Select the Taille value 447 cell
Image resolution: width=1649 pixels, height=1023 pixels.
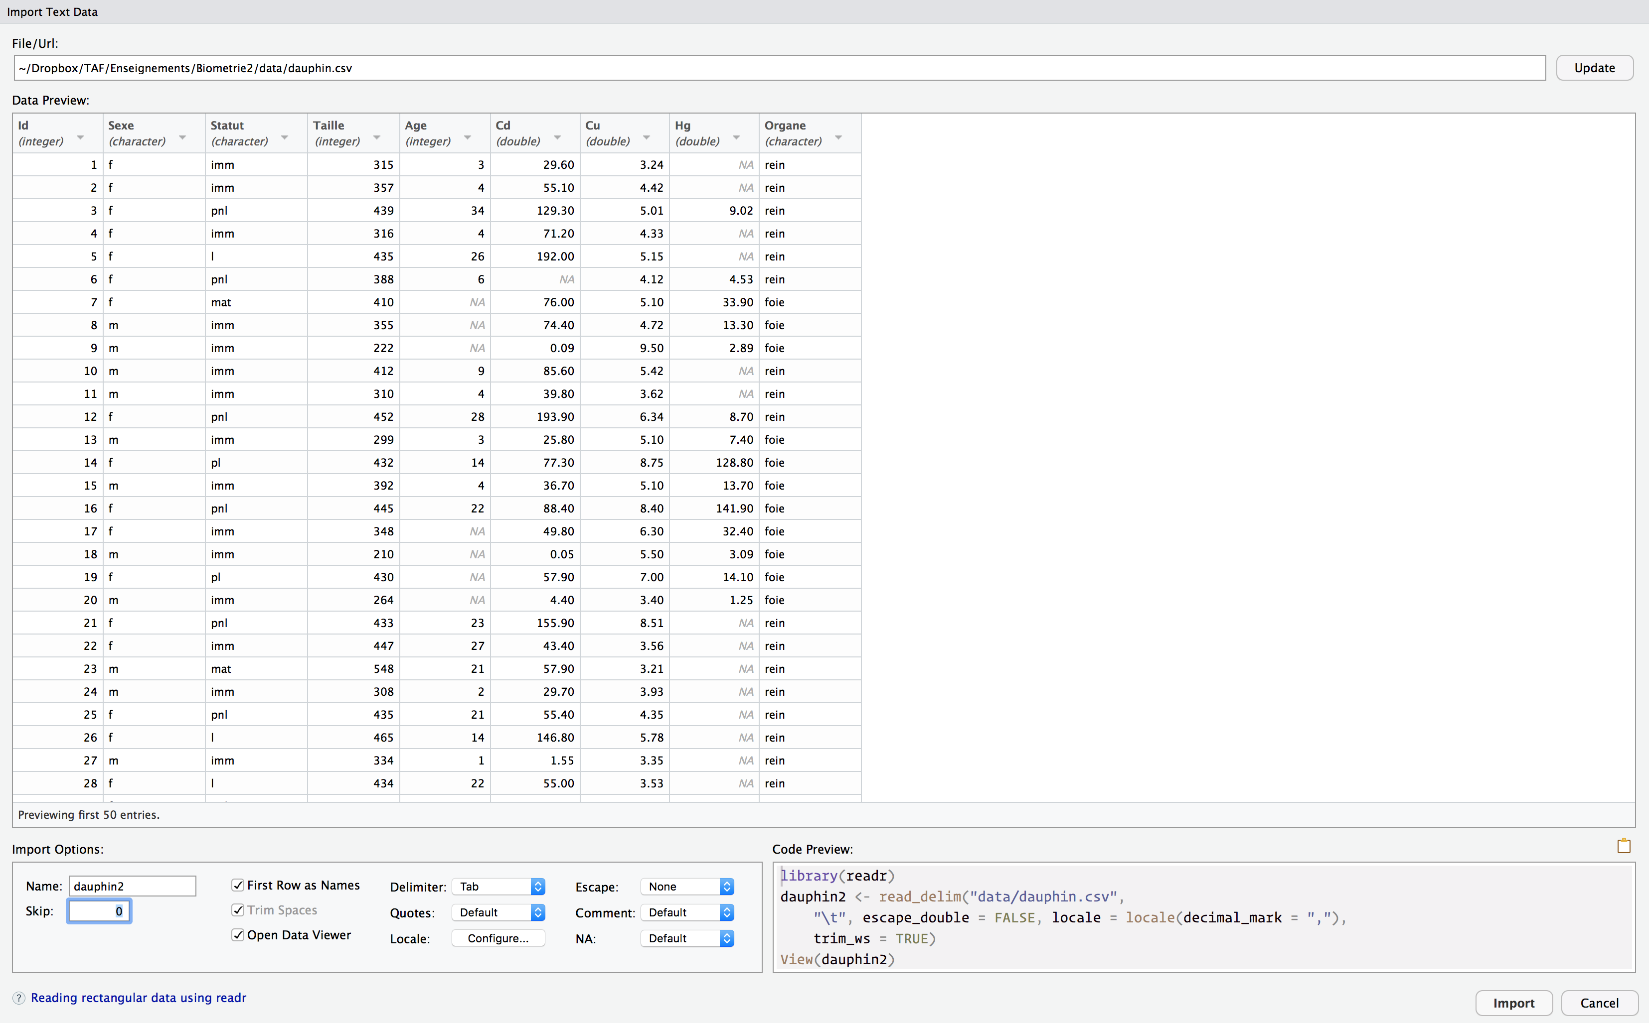point(353,645)
